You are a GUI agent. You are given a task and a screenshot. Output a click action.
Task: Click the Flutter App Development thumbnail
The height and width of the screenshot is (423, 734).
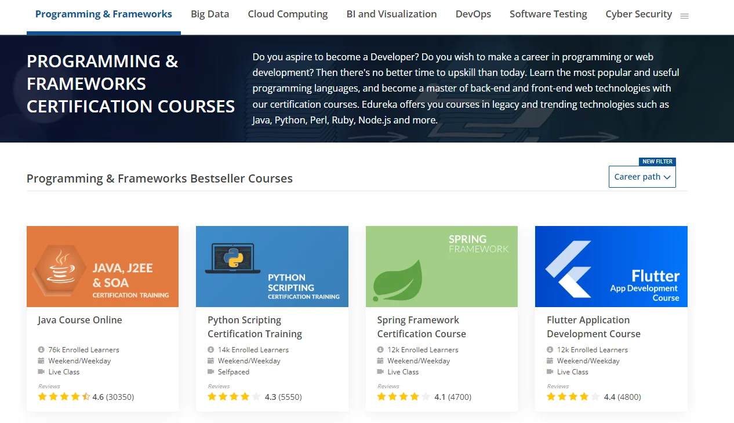click(x=611, y=267)
